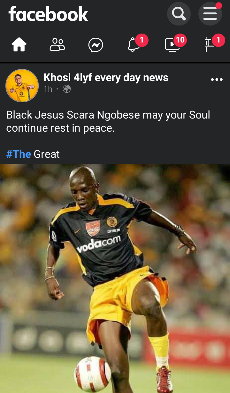The width and height of the screenshot is (230, 393).
Task: Open the Messenger chat icon
Action: [x=96, y=45]
